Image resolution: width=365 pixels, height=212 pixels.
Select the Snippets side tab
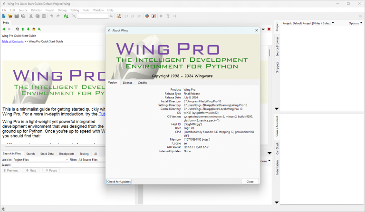click(277, 67)
